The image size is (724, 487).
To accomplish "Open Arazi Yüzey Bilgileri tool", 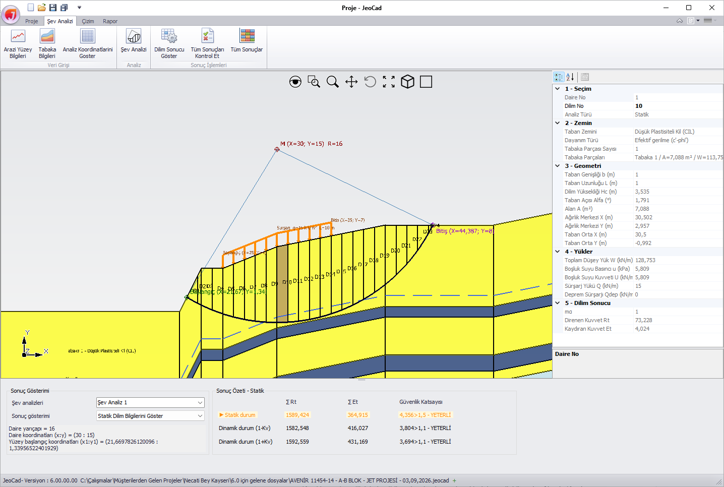I will (18, 44).
